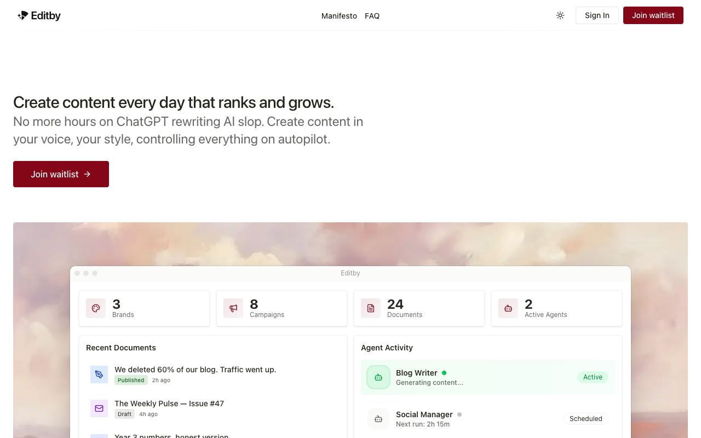Click the pen icon of the deleted blog document
Screen dimensions: 701x438
click(99, 374)
